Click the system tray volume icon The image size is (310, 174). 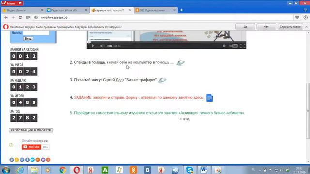[281, 170]
